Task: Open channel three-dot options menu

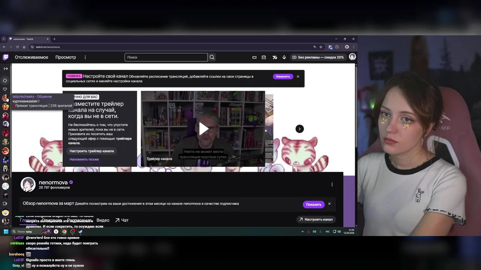Action: [x=332, y=184]
